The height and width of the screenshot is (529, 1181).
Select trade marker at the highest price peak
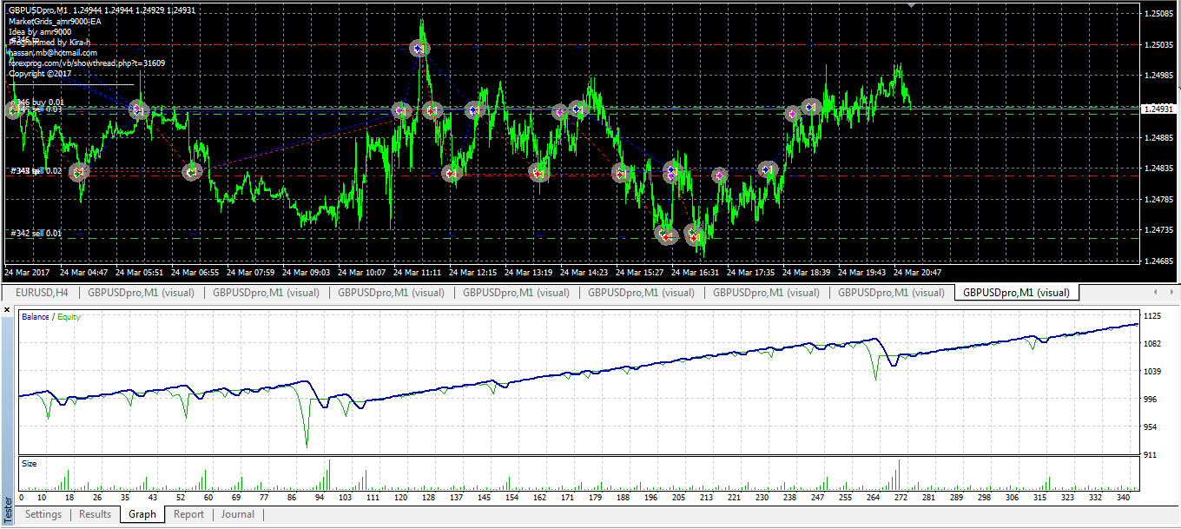pyautogui.click(x=419, y=50)
